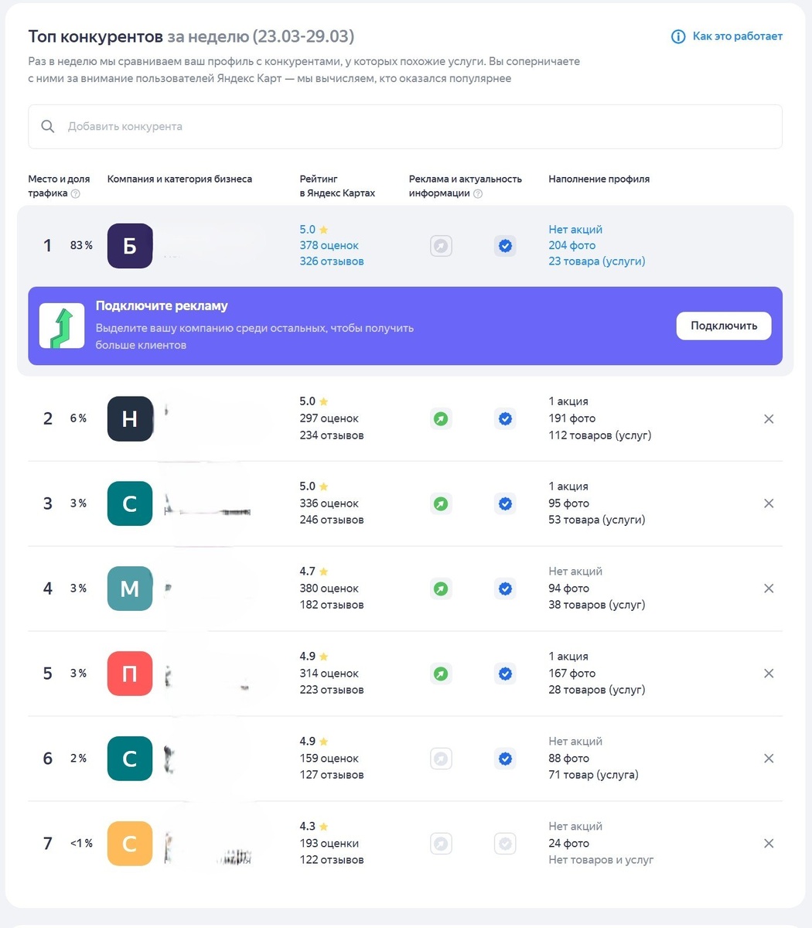Select the '223 отзывов' text in row 5
The image size is (812, 928).
click(x=332, y=690)
